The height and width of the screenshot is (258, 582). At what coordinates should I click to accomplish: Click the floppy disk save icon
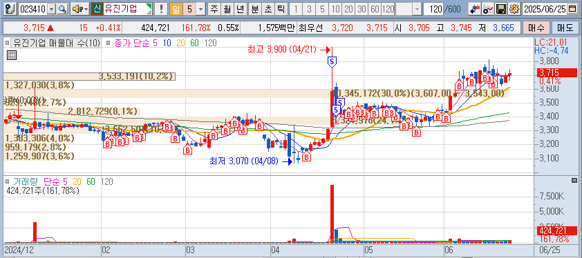[x=502, y=9]
